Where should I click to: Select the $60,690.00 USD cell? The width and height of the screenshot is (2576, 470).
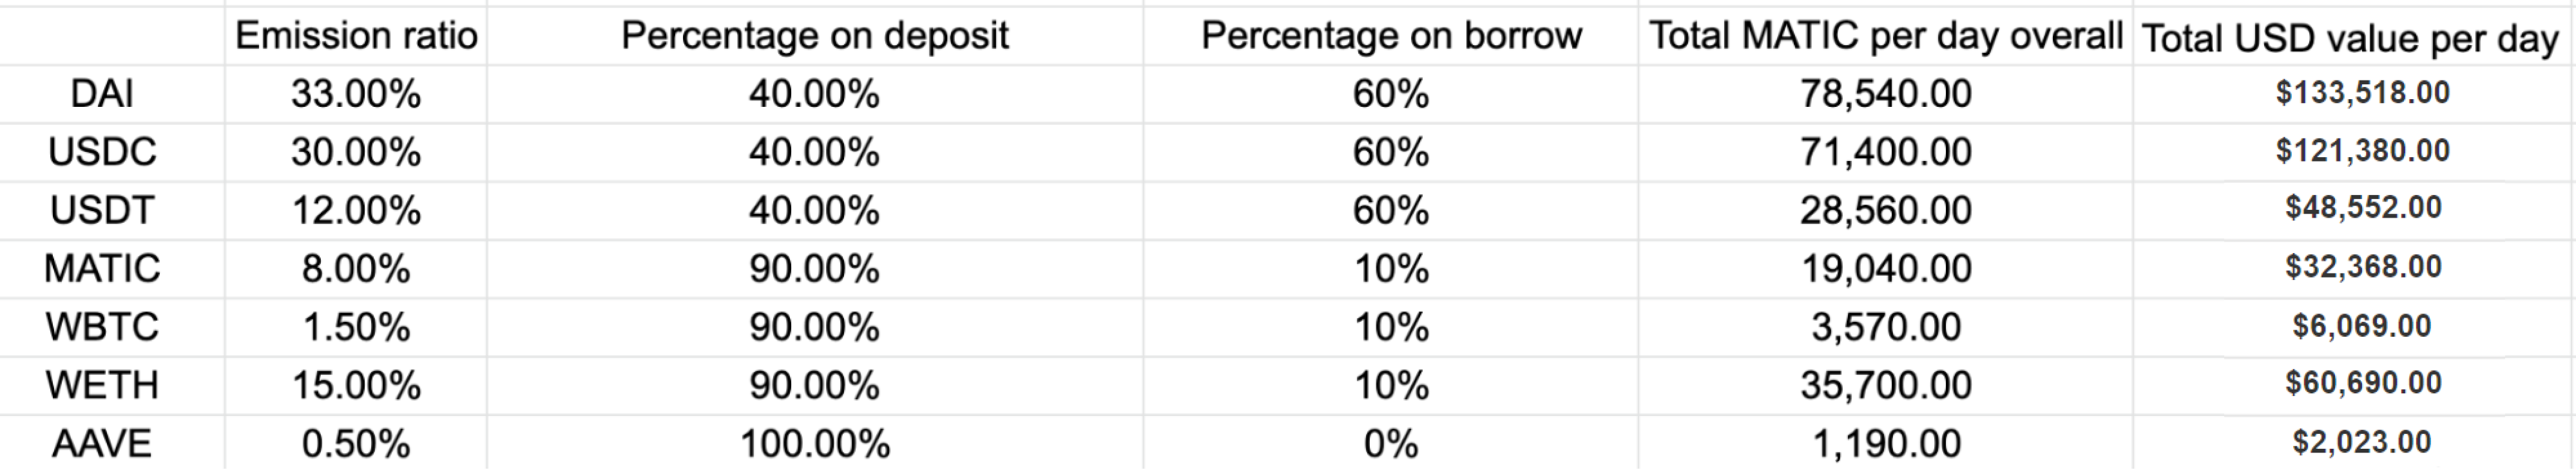pyautogui.click(x=2363, y=383)
